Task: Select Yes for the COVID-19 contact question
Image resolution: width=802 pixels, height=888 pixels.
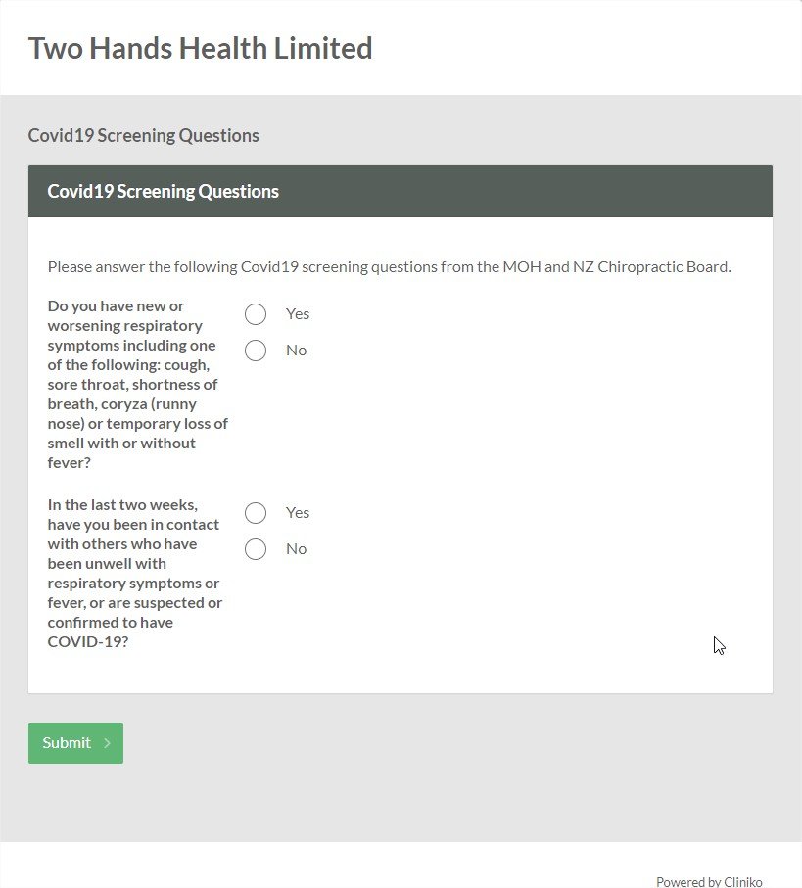Action: (x=256, y=513)
